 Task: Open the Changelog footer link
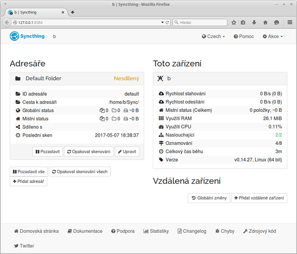[192, 231]
